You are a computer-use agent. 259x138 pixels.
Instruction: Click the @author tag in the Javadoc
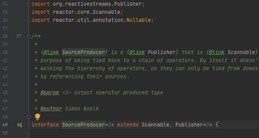[51, 109]
